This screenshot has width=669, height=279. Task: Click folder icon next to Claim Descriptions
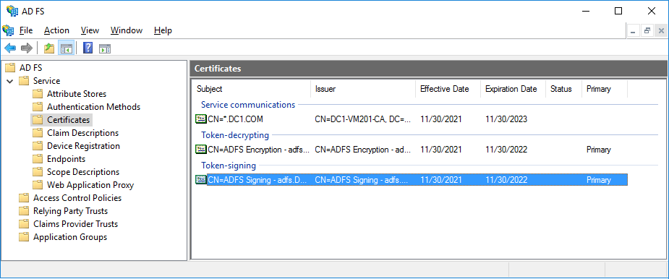[x=38, y=133]
